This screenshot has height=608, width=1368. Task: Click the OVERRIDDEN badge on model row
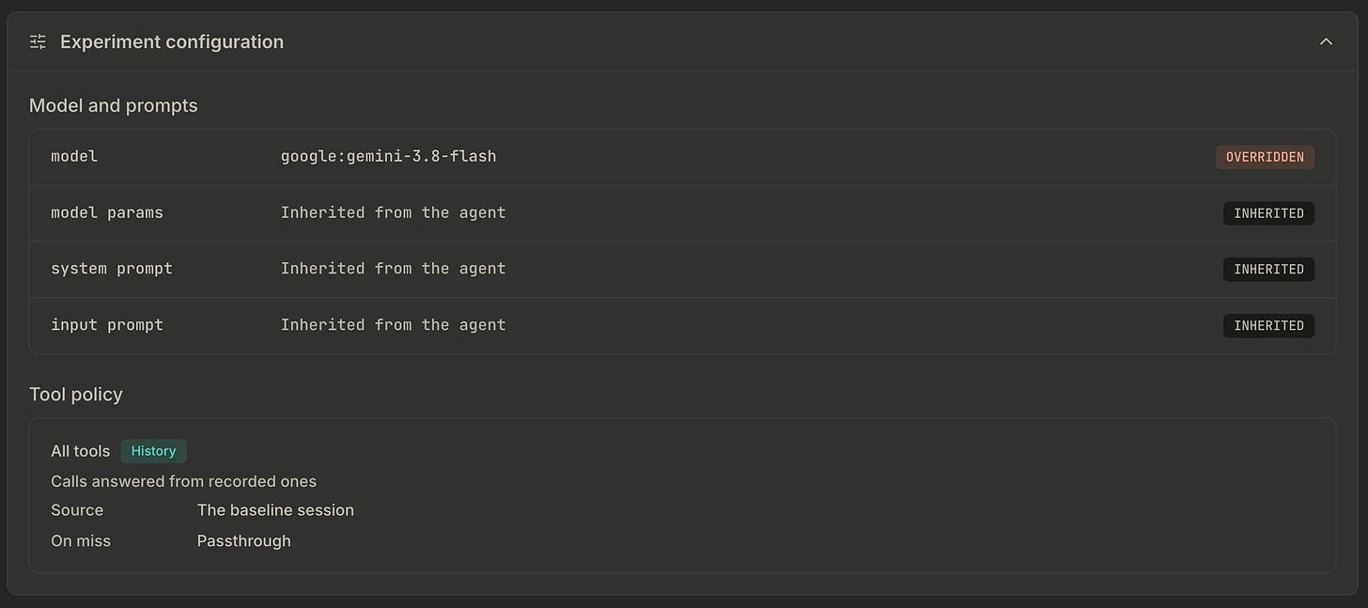click(x=1265, y=157)
